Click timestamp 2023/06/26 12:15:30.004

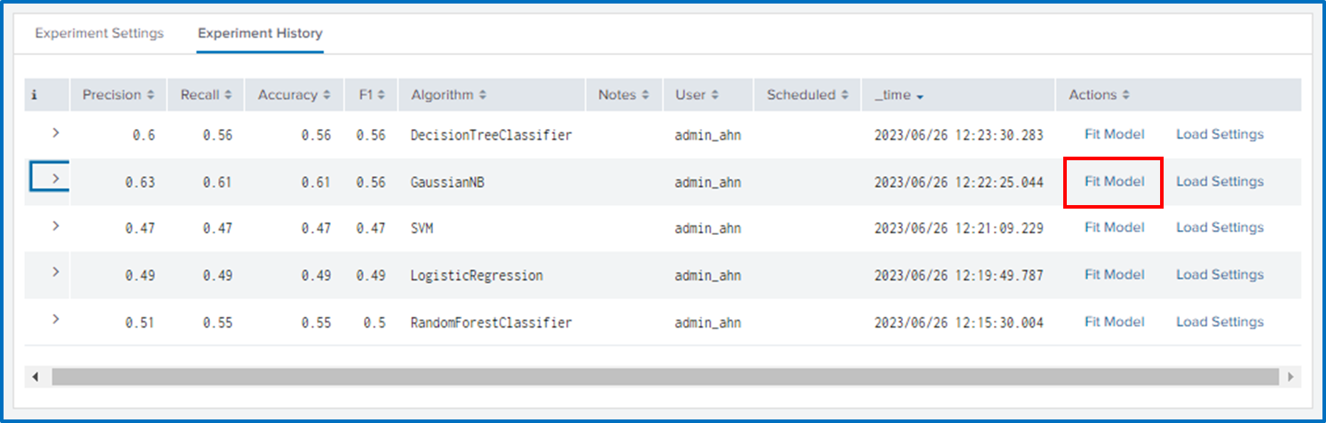point(959,323)
